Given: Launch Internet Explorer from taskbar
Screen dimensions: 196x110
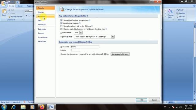Looking at the screenshot, I should tap(13, 107).
